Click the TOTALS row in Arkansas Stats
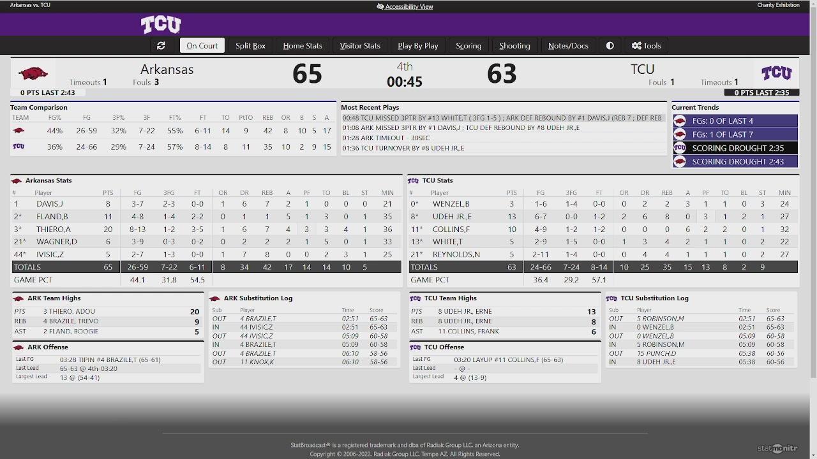The width and height of the screenshot is (817, 459). 207,267
